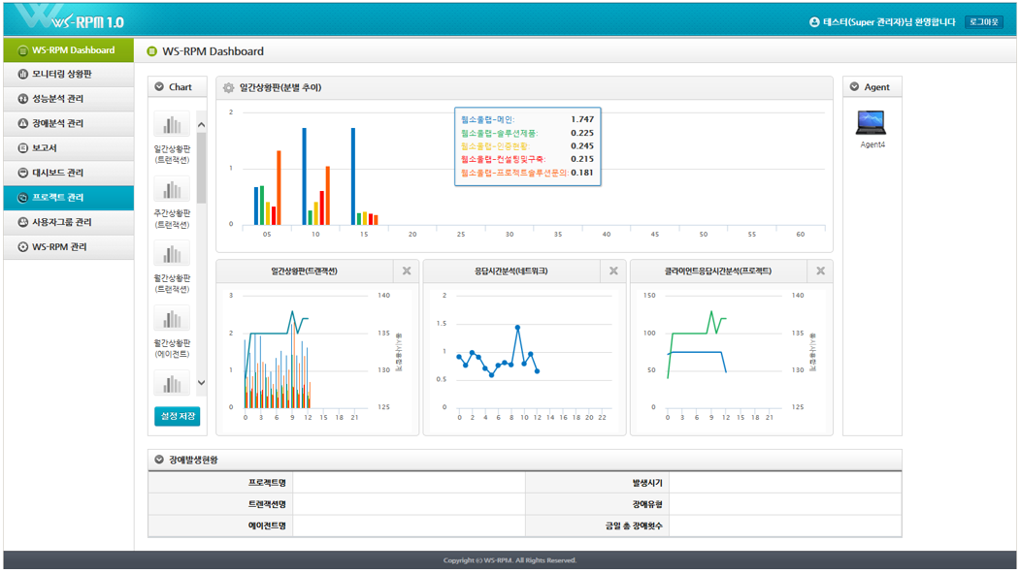
Task: Click the gear icon beside 일간상황판(분별 추이)
Action: (229, 87)
